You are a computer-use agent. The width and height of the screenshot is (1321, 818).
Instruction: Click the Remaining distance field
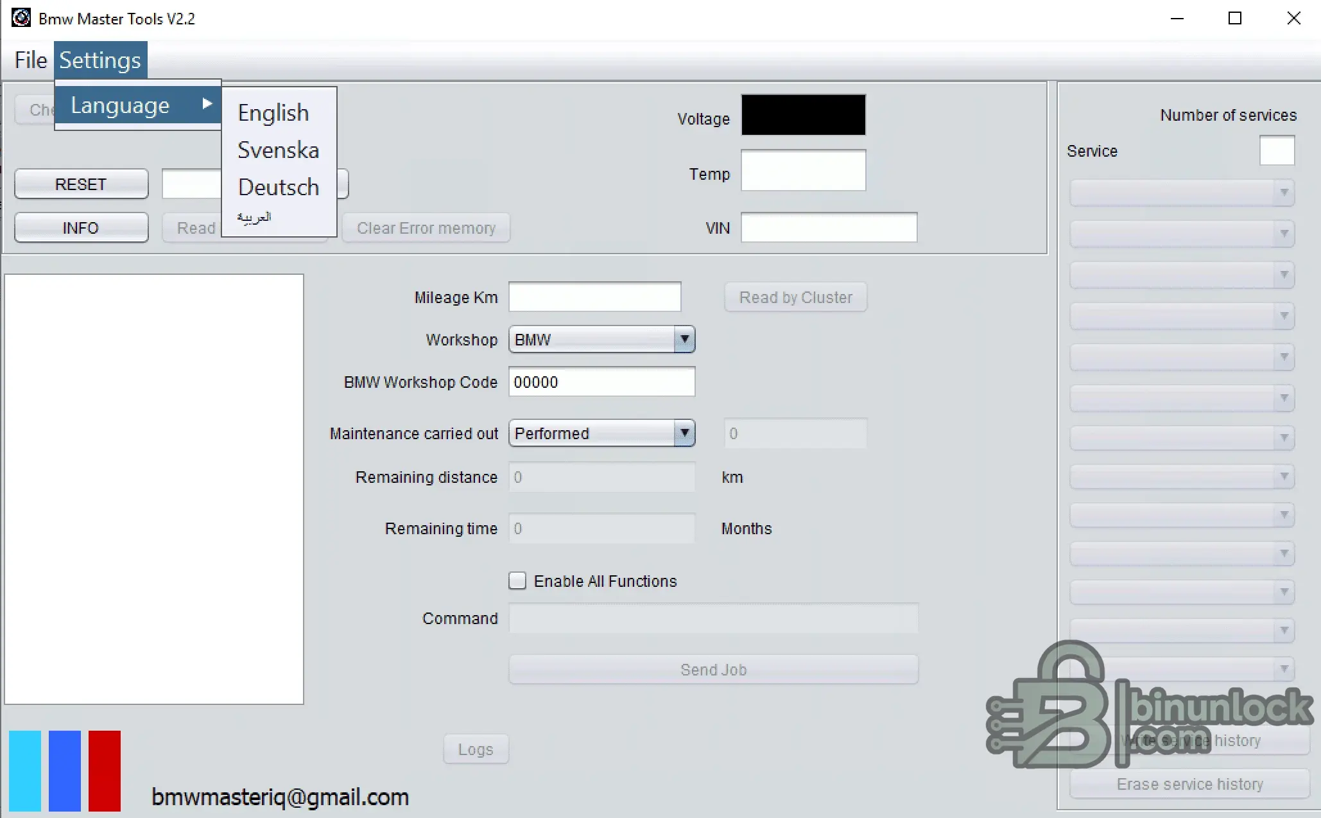click(x=602, y=477)
